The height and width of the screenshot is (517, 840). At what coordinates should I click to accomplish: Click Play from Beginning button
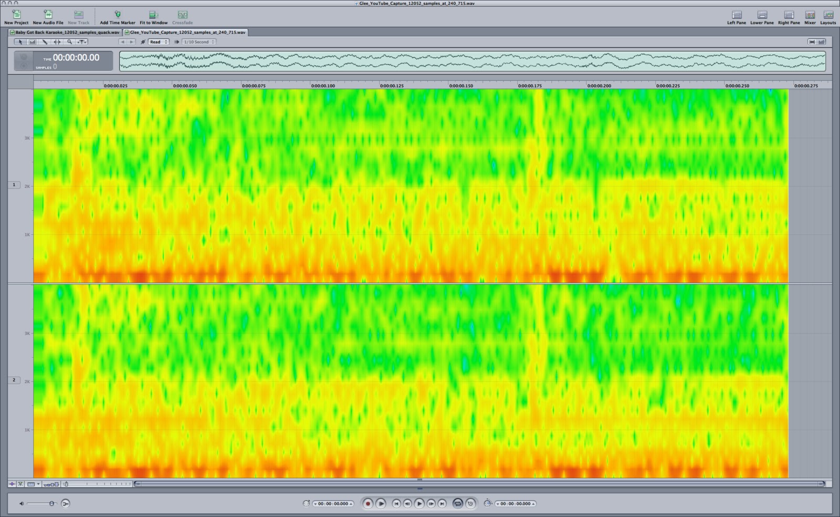click(381, 503)
